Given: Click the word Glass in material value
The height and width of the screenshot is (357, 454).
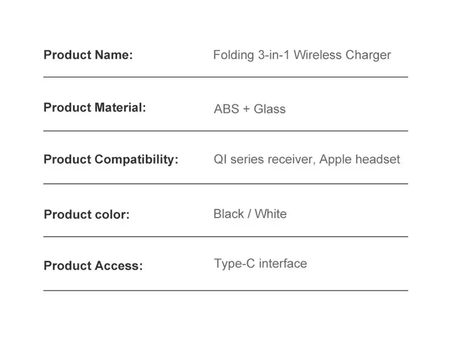Looking at the screenshot, I should 270,109.
